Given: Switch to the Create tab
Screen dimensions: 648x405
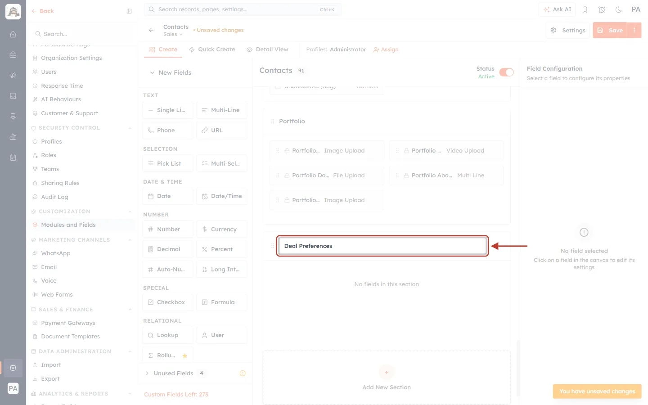Looking at the screenshot, I should point(163,49).
